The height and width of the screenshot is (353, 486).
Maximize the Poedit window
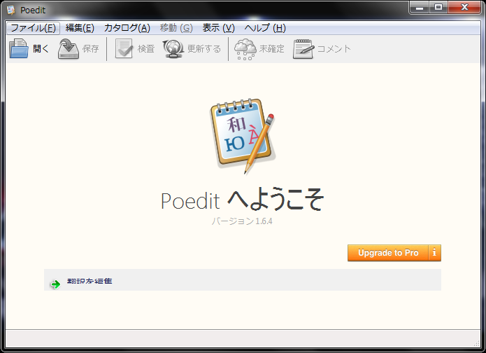438,8
